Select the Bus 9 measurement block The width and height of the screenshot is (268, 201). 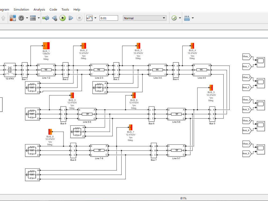pos(63,114)
